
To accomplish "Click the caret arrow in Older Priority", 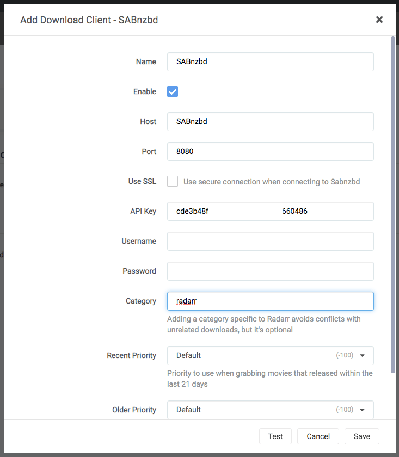I will click(363, 410).
